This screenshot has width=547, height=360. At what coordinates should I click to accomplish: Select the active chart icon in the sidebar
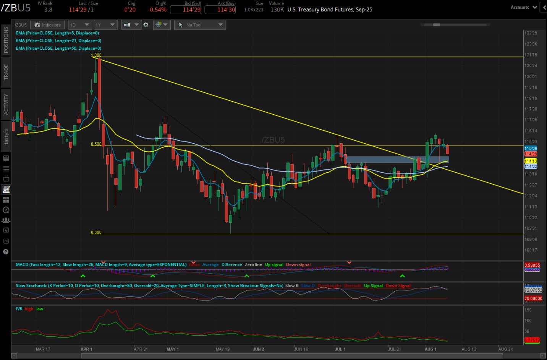pos(5,189)
